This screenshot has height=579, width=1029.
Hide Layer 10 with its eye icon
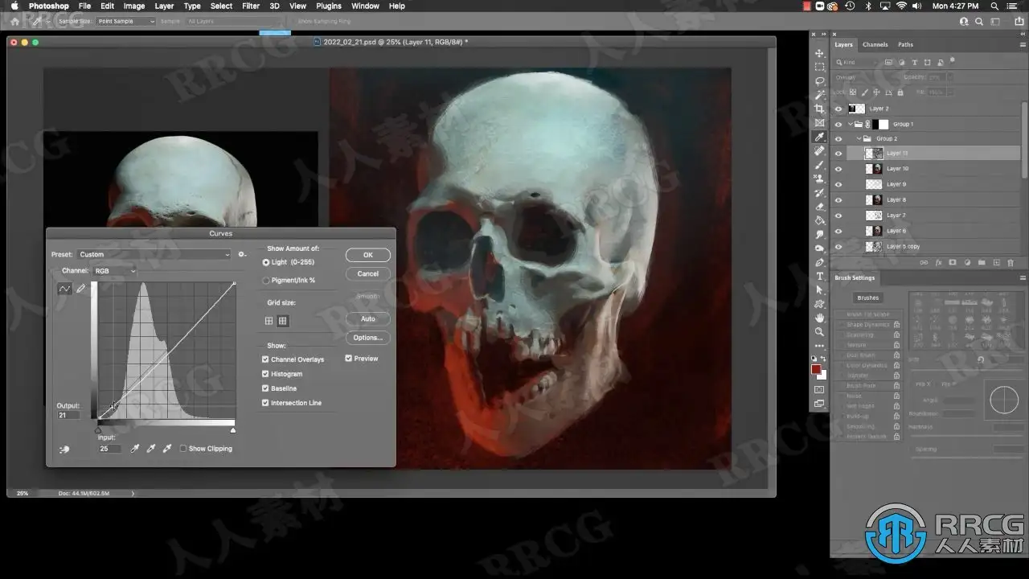838,169
